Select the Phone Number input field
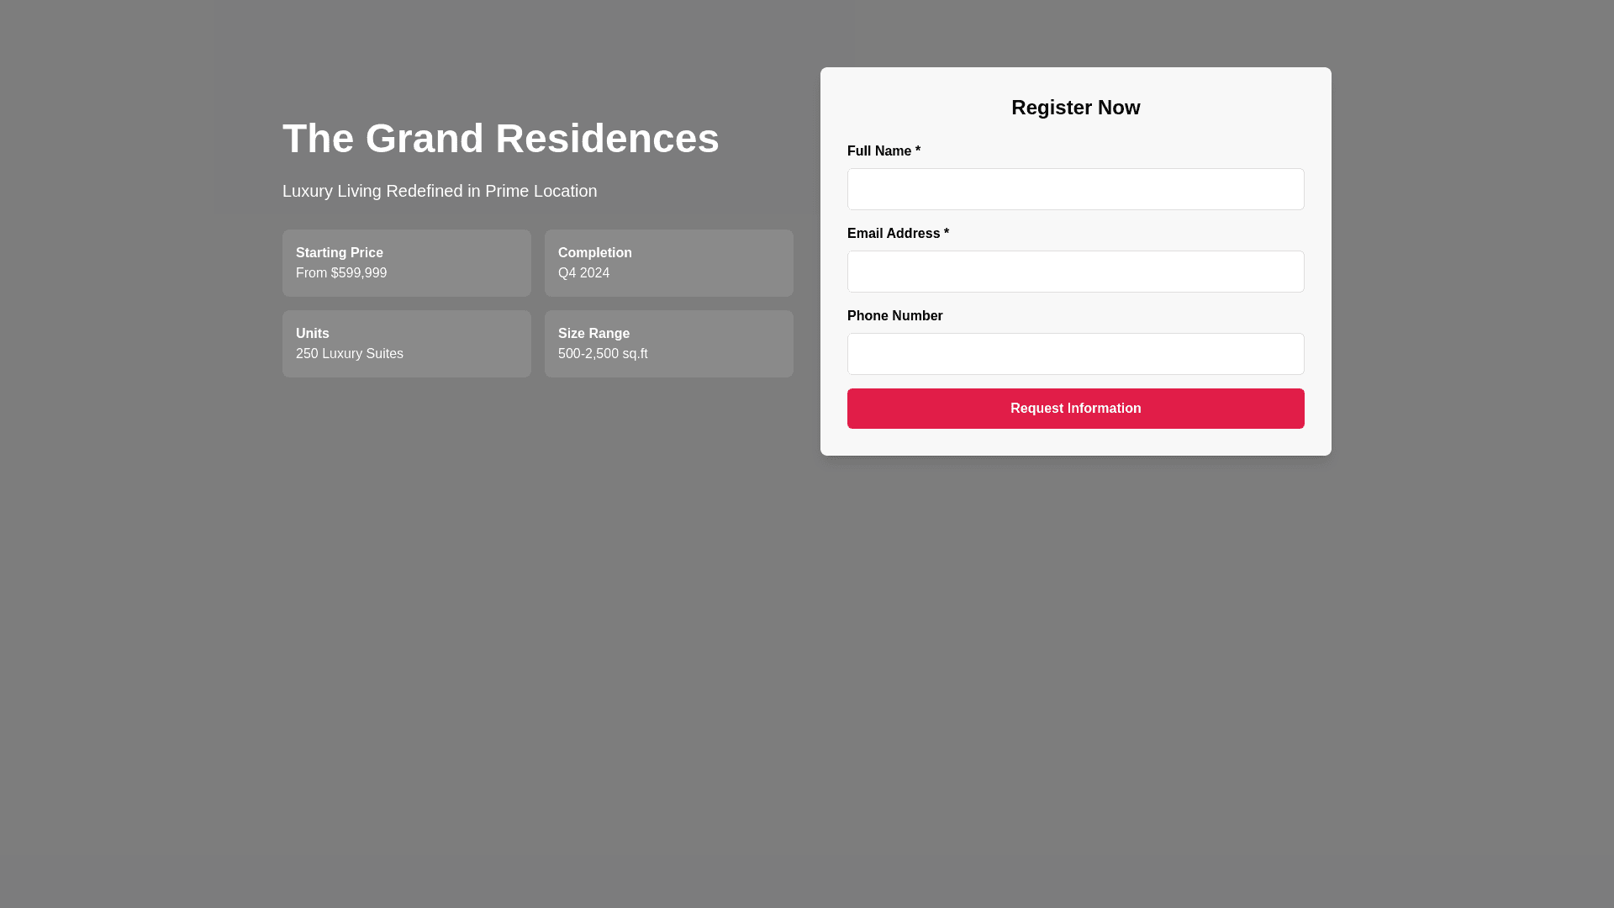This screenshot has width=1614, height=908. (x=1075, y=354)
